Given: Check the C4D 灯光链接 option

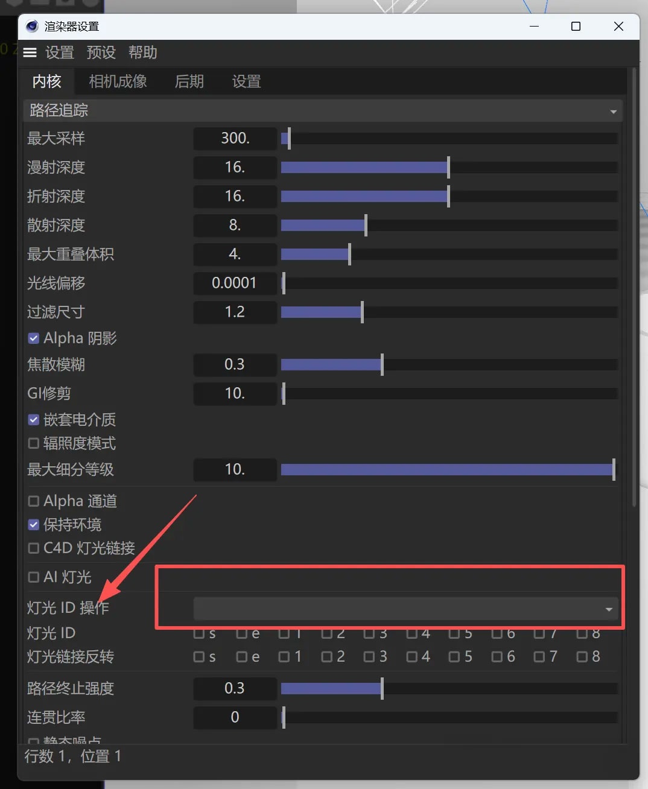Looking at the screenshot, I should 34,548.
